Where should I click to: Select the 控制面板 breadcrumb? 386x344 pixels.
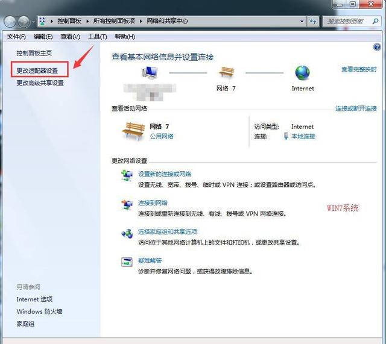tap(69, 21)
